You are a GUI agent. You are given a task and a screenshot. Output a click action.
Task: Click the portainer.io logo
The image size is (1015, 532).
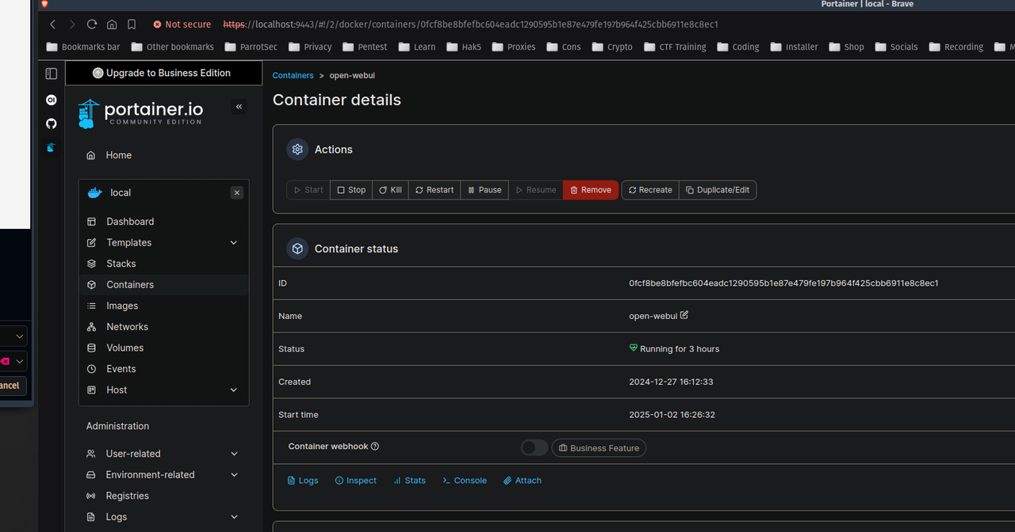click(x=140, y=114)
